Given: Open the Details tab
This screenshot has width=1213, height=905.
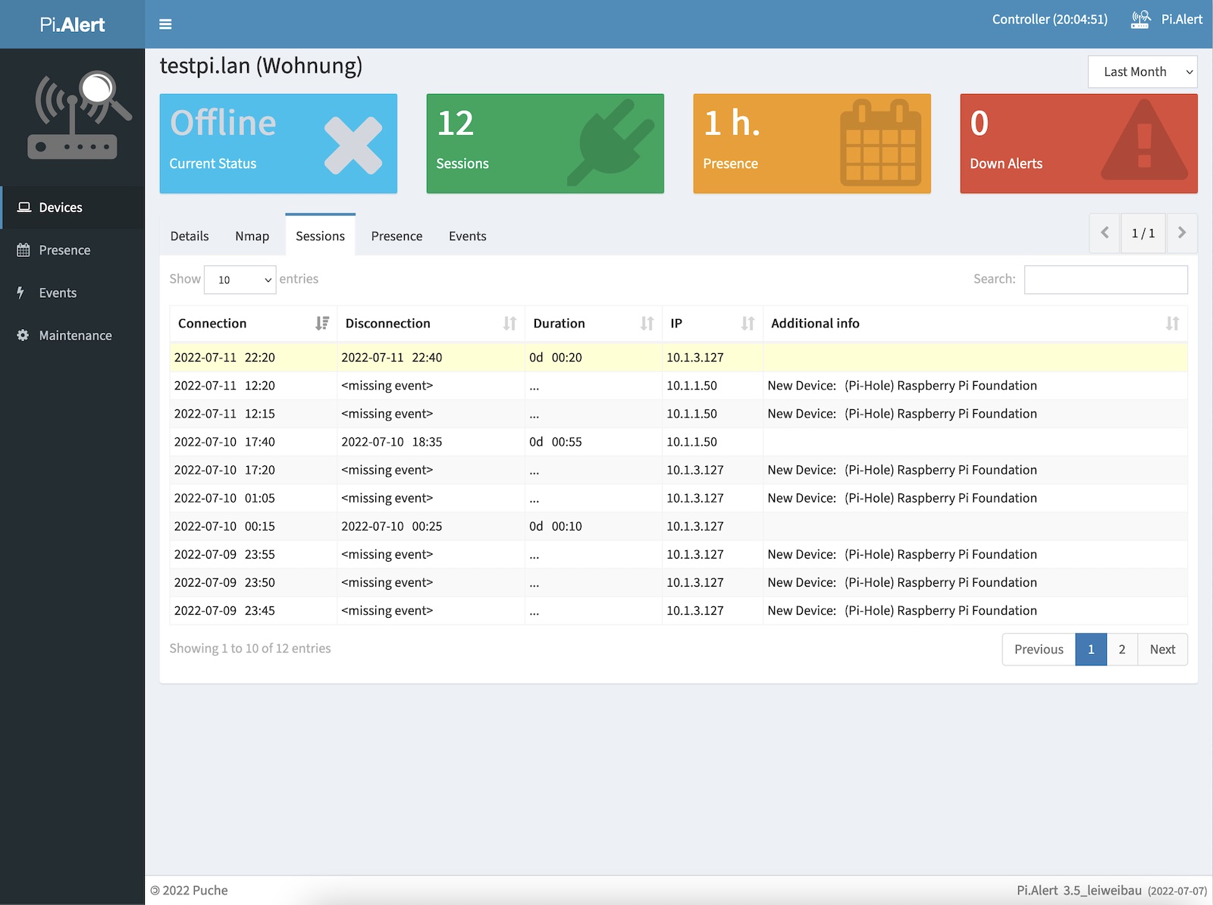Looking at the screenshot, I should pyautogui.click(x=190, y=236).
